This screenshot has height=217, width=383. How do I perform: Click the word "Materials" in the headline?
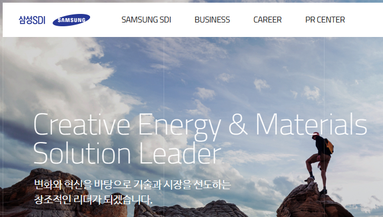[311, 124]
